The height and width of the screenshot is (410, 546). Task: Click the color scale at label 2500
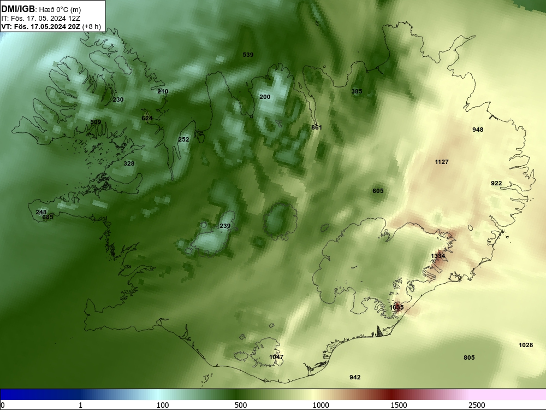pos(477,405)
